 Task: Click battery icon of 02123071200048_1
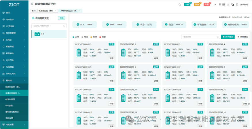click(79, 53)
